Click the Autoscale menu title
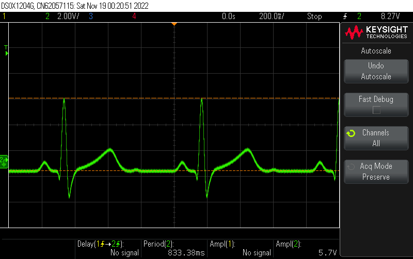This screenshot has height=259, width=413. [x=376, y=50]
